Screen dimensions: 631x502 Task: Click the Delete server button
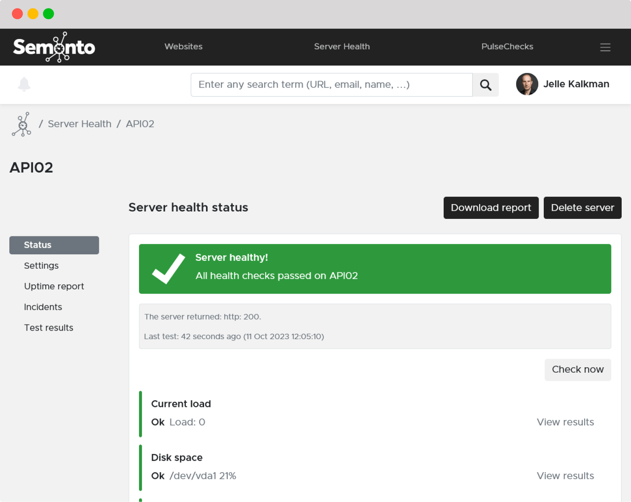click(x=582, y=208)
